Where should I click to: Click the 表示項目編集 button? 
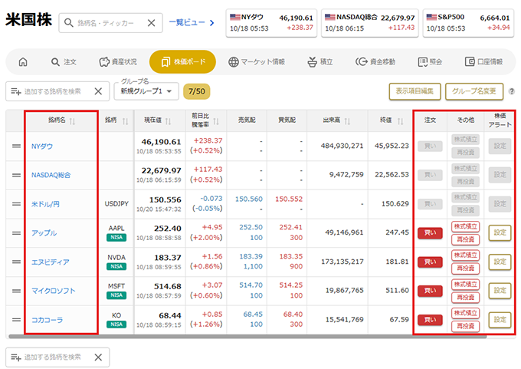(x=415, y=91)
